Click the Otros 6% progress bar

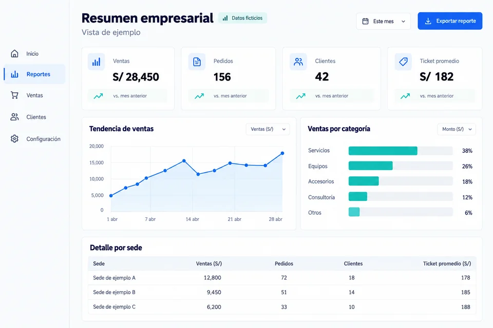pos(401,212)
